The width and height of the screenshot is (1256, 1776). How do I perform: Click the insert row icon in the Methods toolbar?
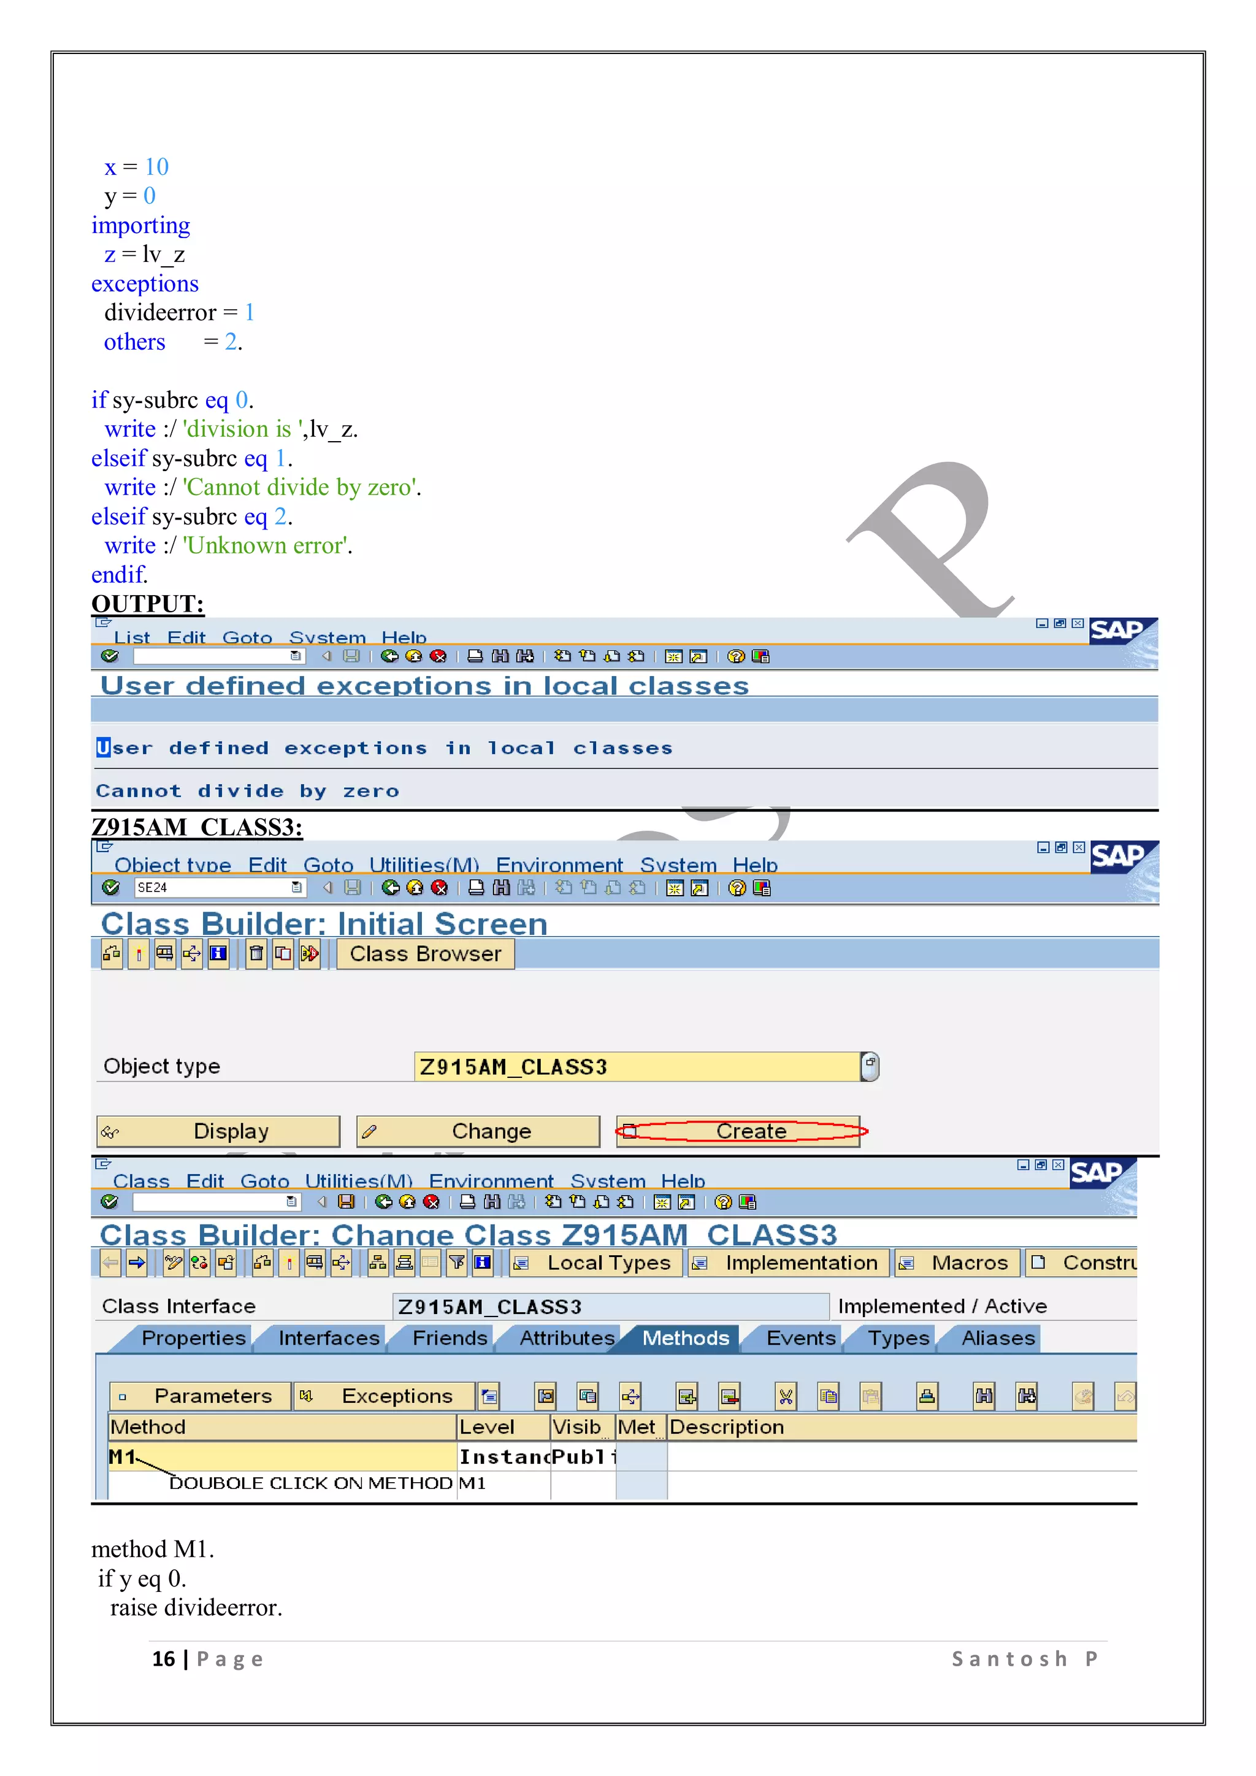pos(687,1396)
